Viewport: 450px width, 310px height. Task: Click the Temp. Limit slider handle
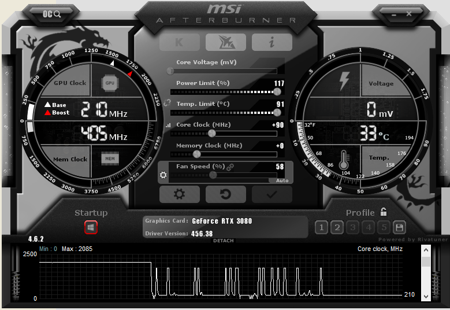(277, 113)
